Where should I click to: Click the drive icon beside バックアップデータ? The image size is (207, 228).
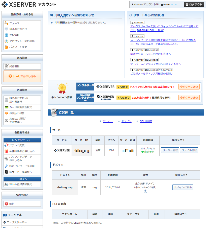[6, 158]
